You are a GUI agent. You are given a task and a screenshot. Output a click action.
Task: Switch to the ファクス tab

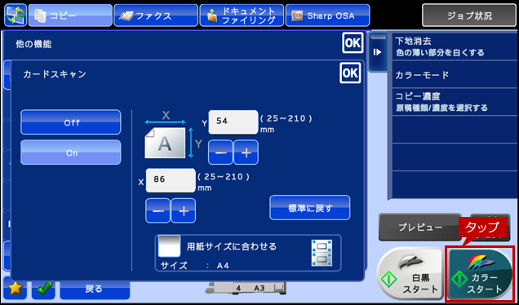(x=156, y=15)
